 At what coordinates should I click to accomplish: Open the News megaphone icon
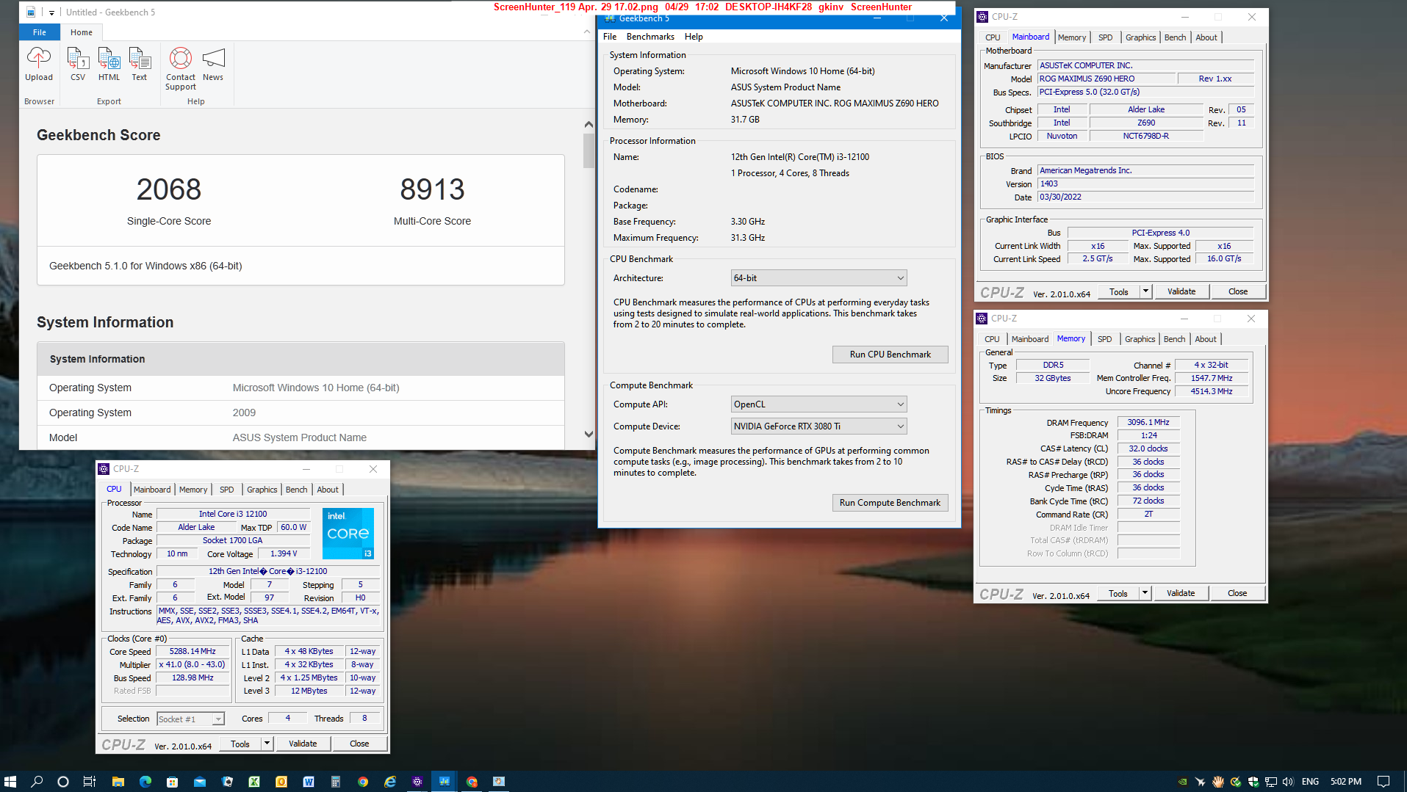tap(213, 58)
